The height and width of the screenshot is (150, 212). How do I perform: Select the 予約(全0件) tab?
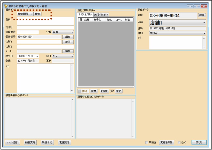tap(85, 15)
